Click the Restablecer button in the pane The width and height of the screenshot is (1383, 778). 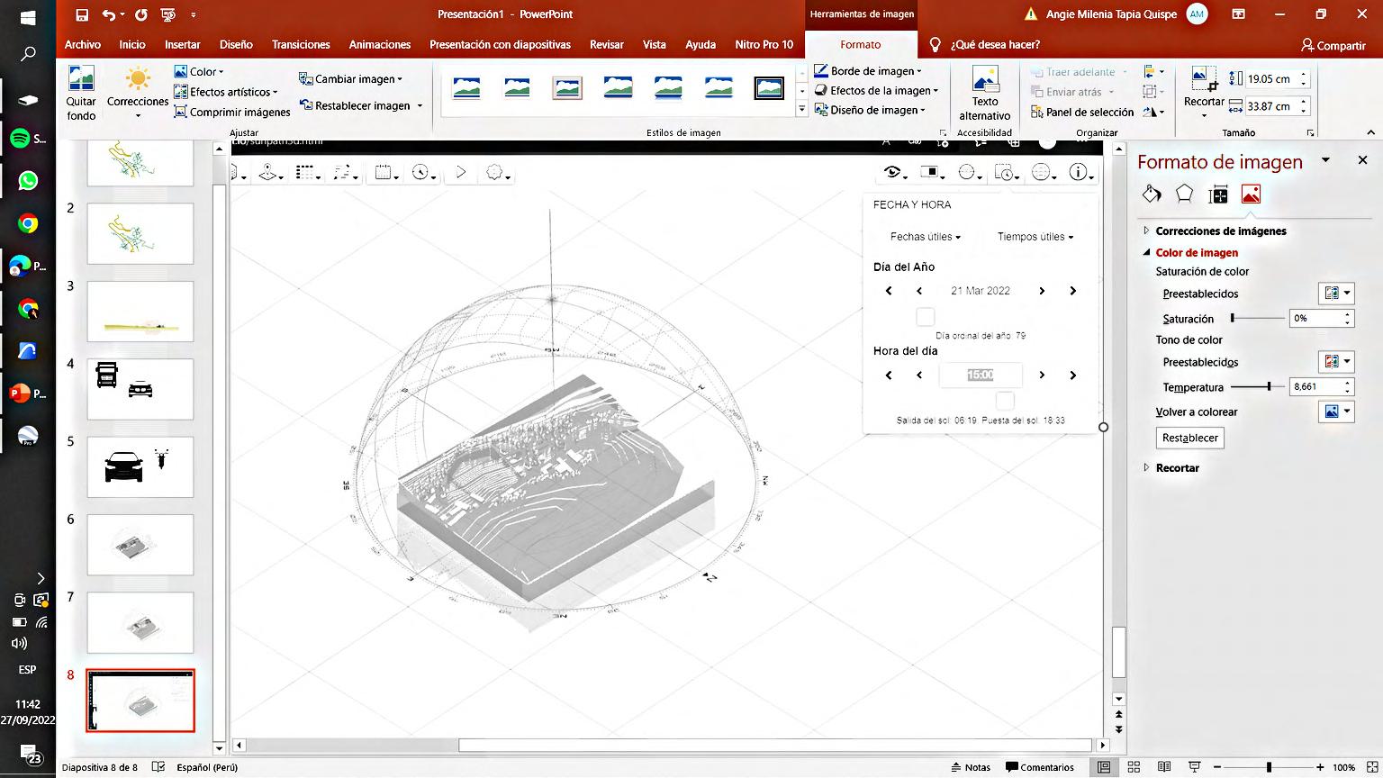click(x=1189, y=438)
